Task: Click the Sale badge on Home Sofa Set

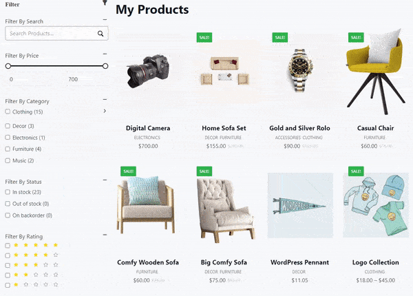Action: pos(204,37)
